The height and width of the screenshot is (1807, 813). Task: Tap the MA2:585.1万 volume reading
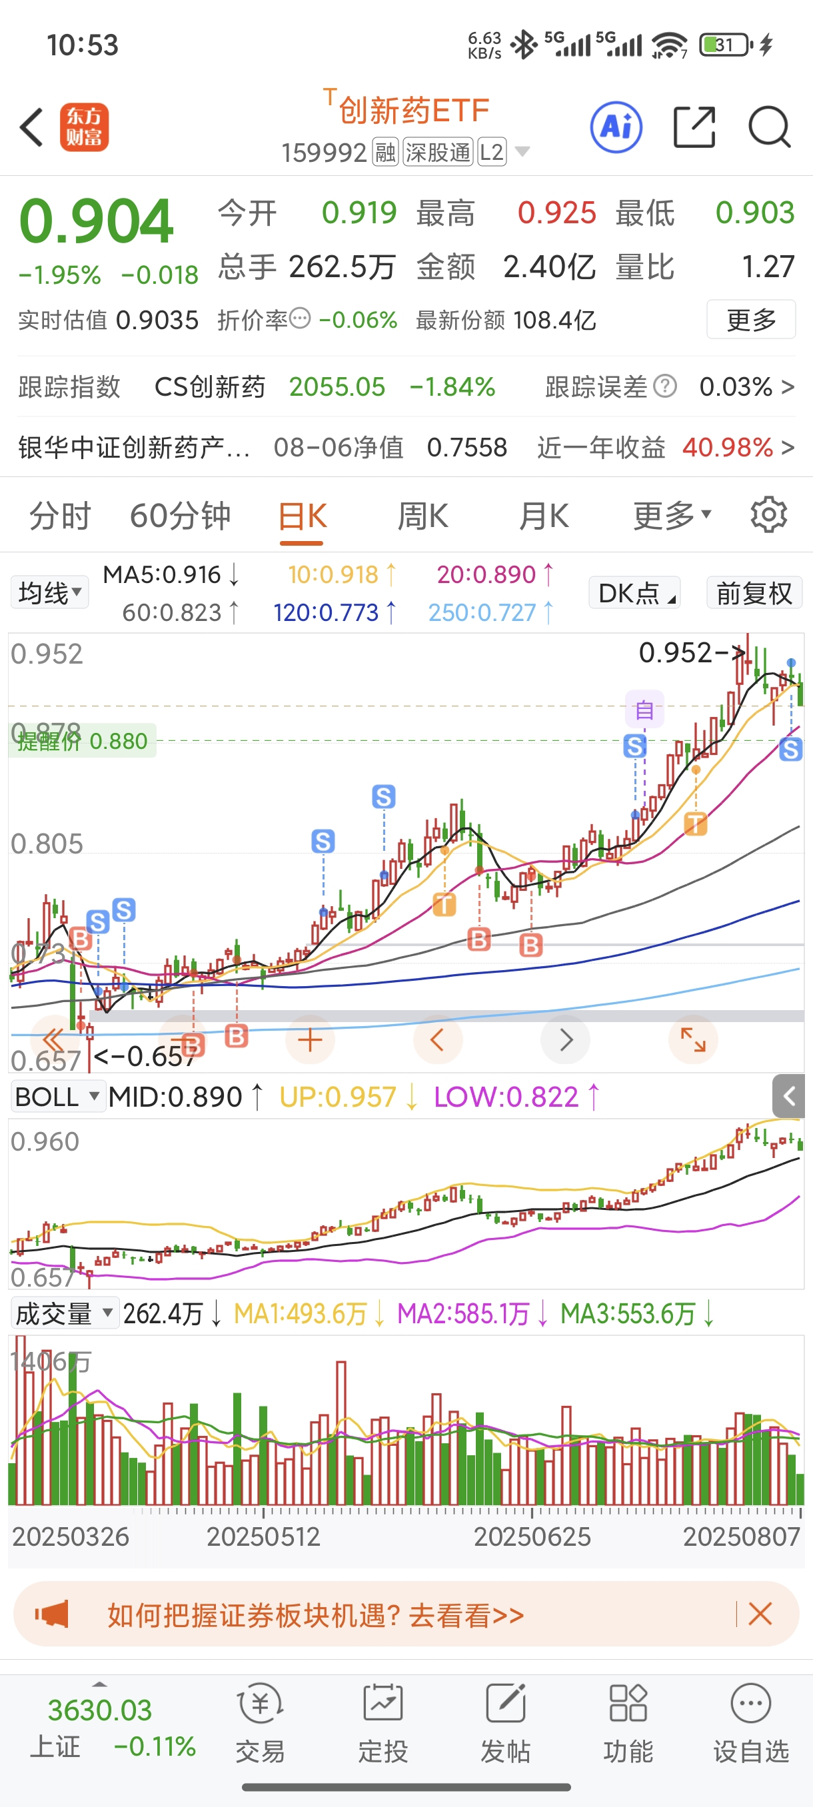(x=472, y=1313)
